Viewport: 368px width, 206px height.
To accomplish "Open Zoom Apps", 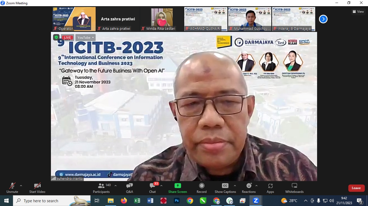I will pyautogui.click(x=270, y=188).
